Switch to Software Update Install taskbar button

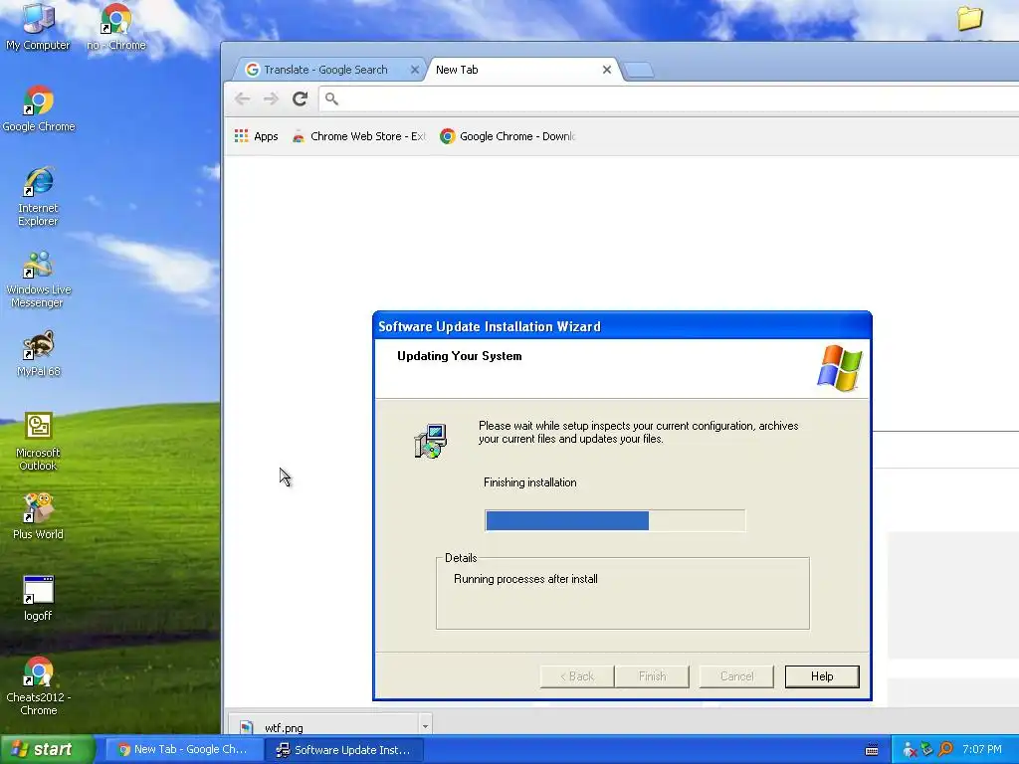[345, 749]
